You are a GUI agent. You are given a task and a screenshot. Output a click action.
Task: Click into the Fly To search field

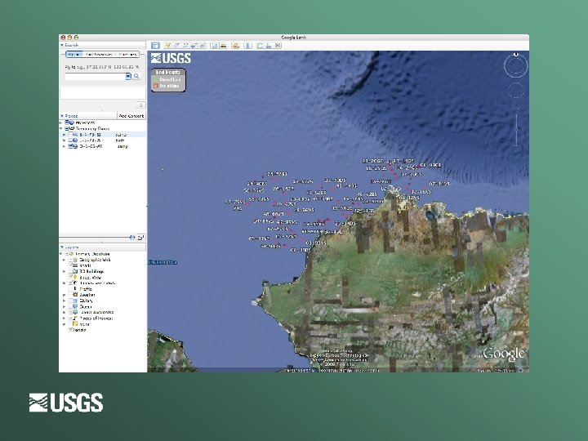point(93,76)
